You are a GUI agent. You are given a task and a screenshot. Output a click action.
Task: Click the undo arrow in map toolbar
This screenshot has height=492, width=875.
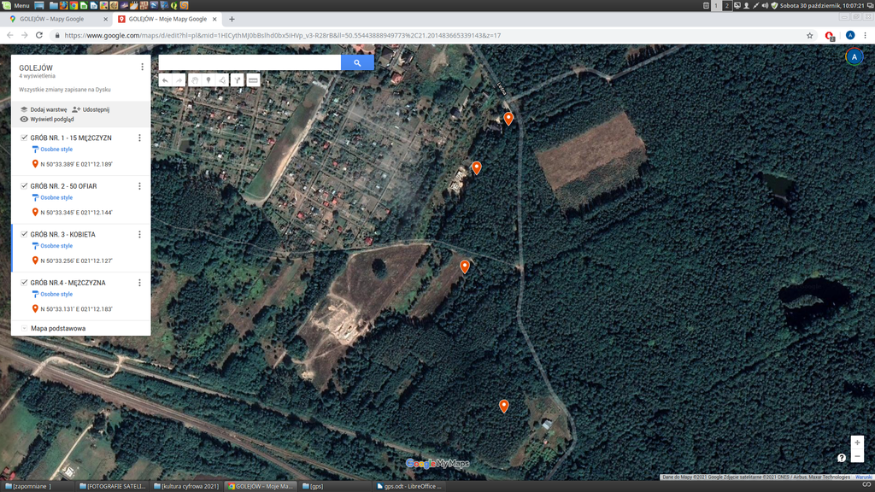(x=165, y=80)
